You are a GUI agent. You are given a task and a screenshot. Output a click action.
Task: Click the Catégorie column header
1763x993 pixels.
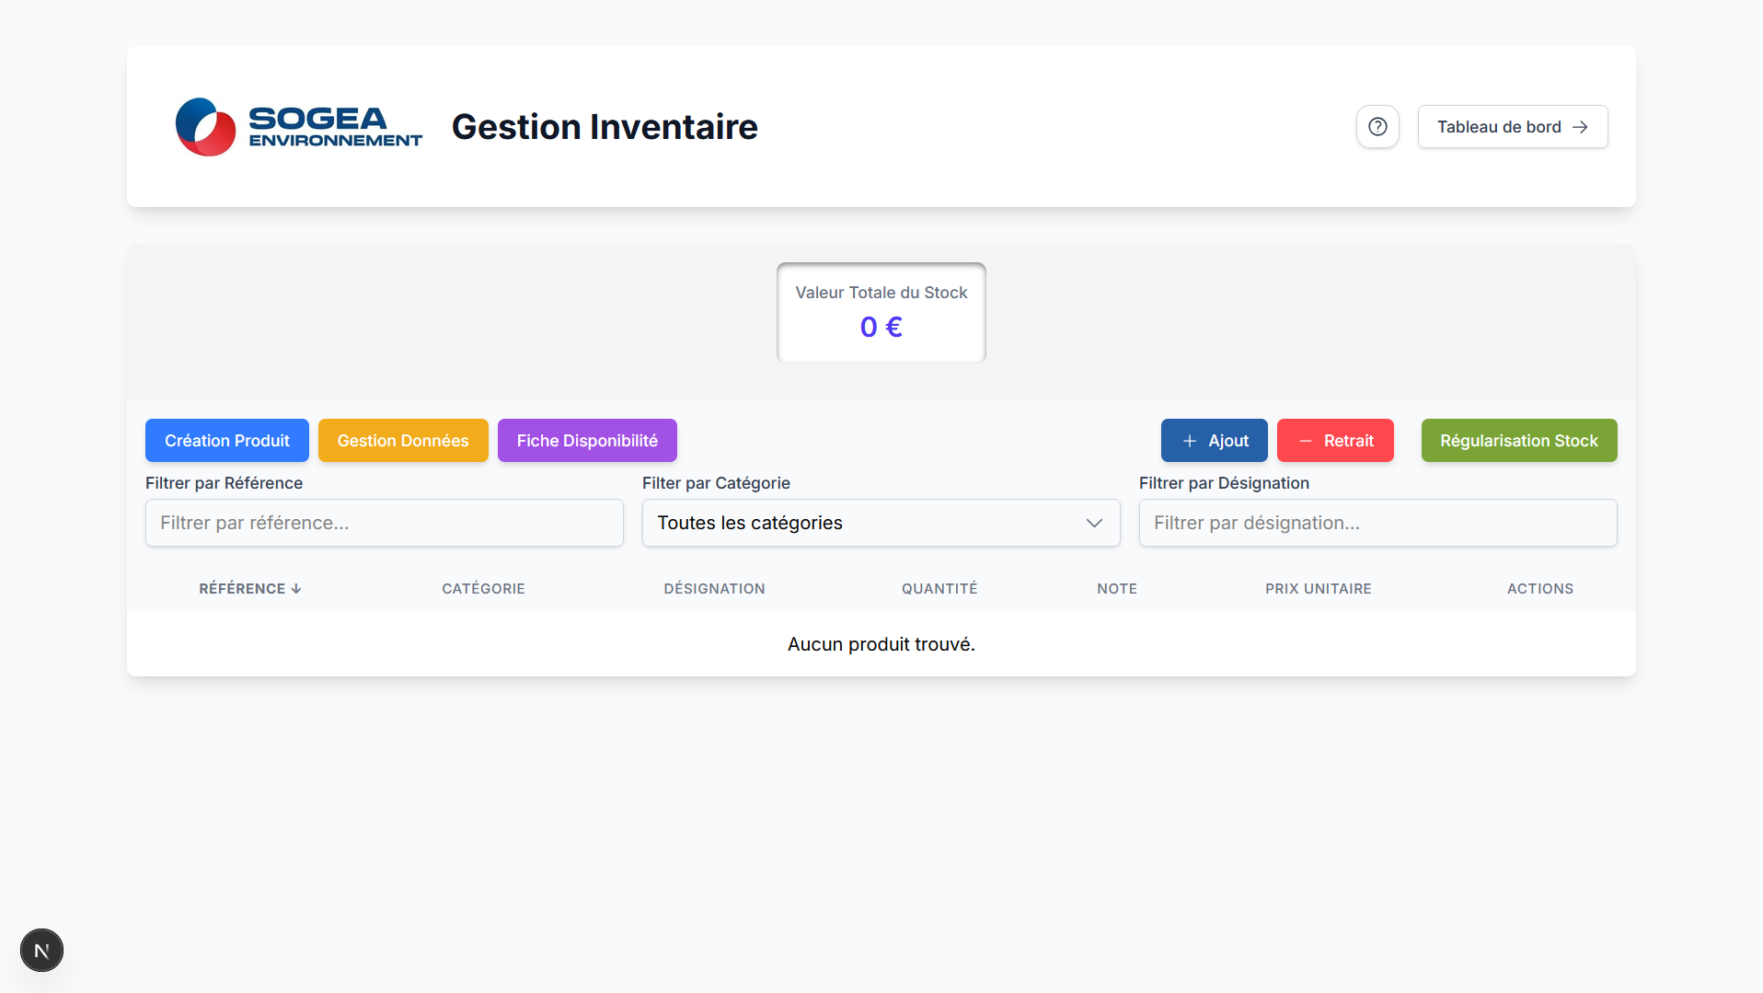(483, 589)
